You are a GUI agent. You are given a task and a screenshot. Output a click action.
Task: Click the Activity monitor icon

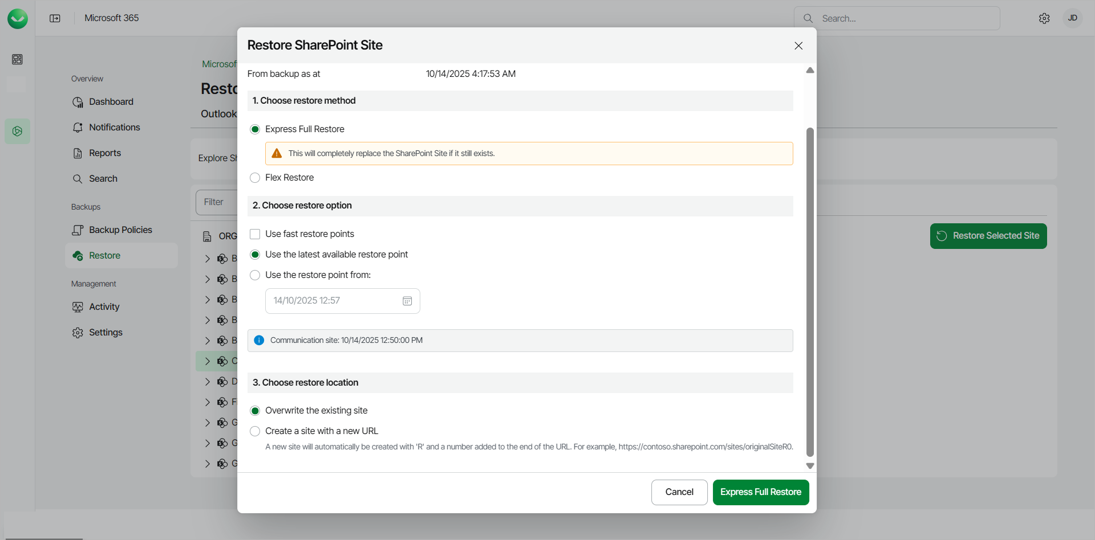(x=78, y=307)
